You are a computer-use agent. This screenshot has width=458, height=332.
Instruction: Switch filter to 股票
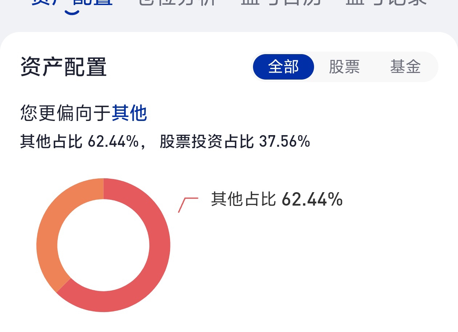(344, 67)
